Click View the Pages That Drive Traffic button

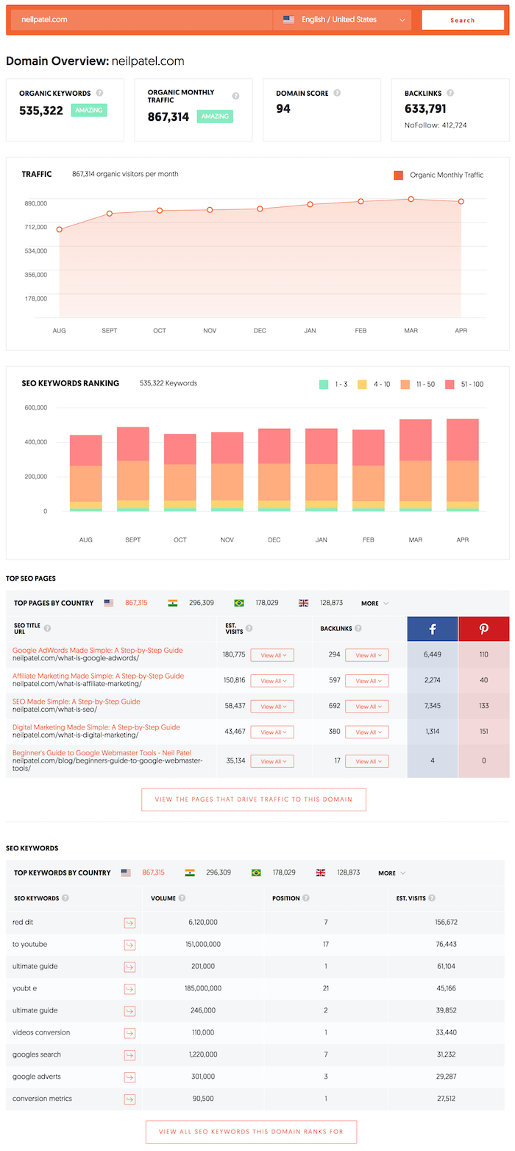tap(254, 800)
